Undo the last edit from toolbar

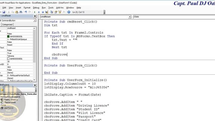tap(26, 12)
